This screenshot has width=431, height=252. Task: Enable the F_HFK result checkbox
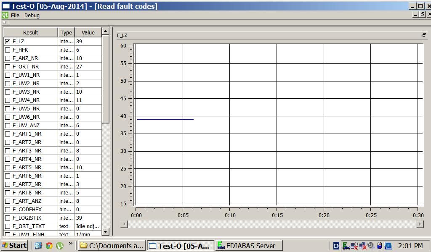(x=8, y=50)
